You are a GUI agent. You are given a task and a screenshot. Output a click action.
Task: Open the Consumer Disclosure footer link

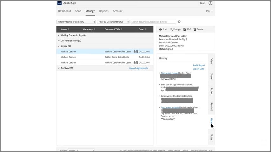coord(198,151)
